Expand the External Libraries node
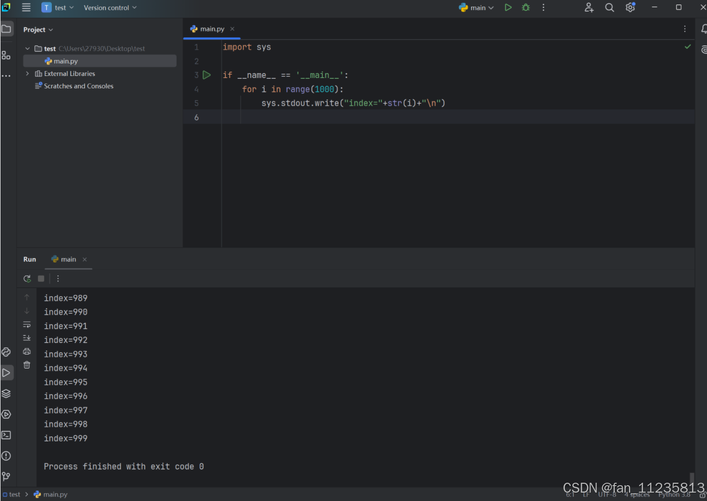707x501 pixels. coord(28,73)
